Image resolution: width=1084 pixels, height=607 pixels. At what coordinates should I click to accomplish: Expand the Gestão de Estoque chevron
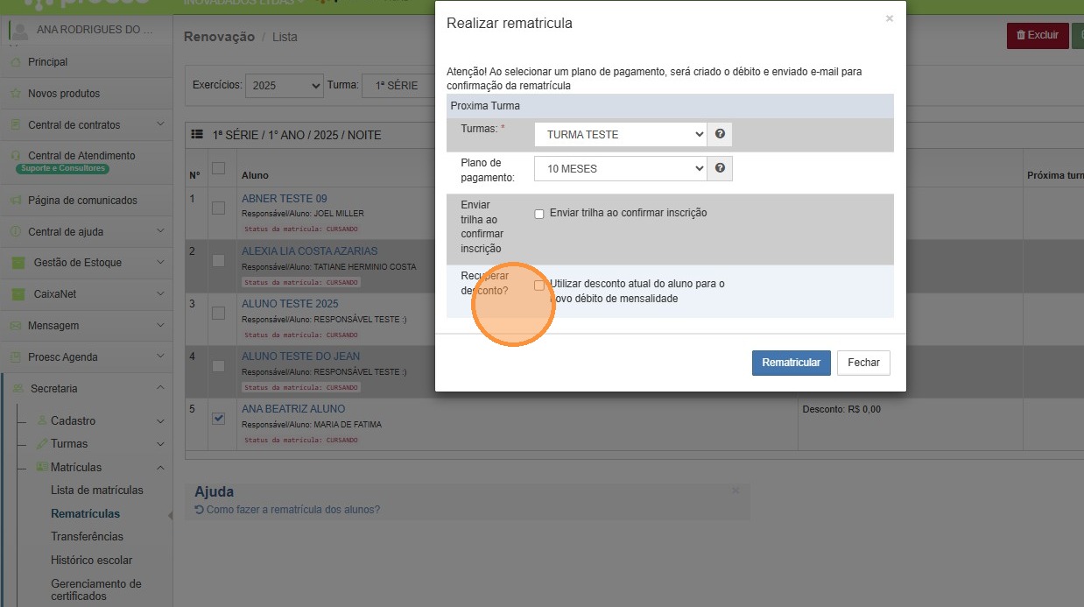(x=160, y=263)
